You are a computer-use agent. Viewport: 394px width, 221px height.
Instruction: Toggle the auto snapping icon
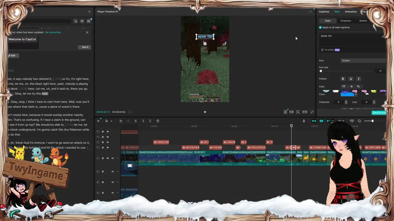click(321, 121)
